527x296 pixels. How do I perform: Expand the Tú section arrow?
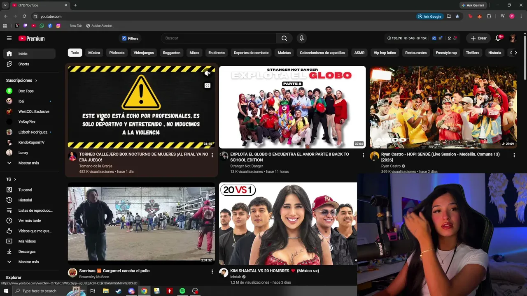(x=15, y=179)
